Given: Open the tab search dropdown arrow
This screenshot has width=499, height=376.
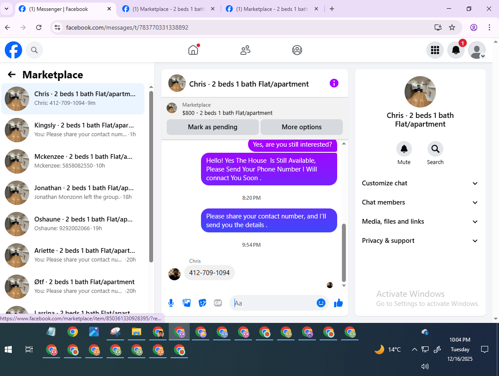Looking at the screenshot, I should 7,9.
